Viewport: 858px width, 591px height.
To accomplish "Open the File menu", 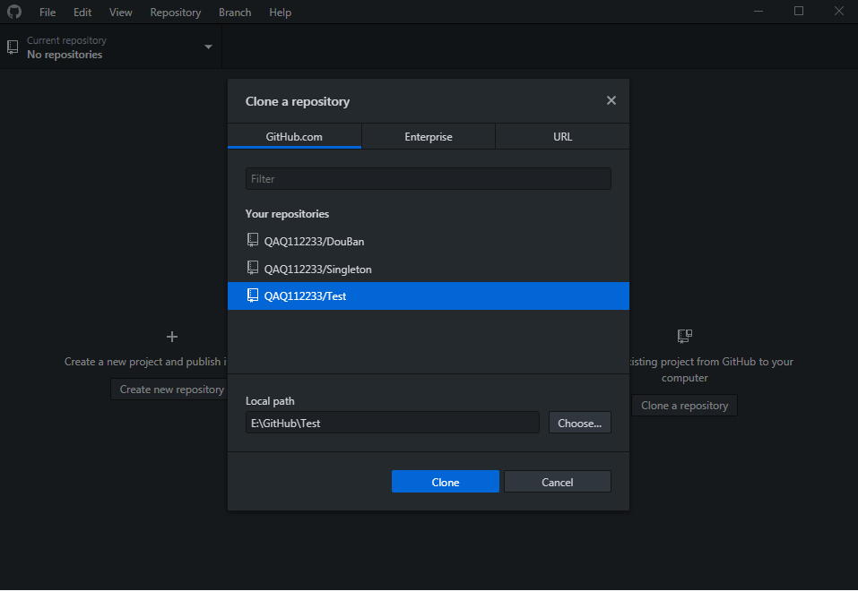I will pyautogui.click(x=48, y=13).
